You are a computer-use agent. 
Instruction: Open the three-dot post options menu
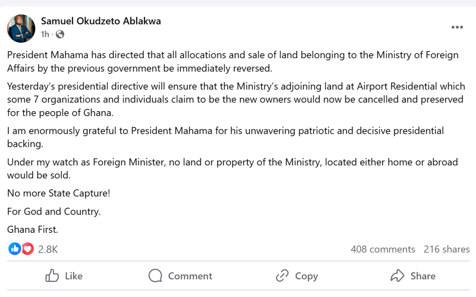click(457, 27)
